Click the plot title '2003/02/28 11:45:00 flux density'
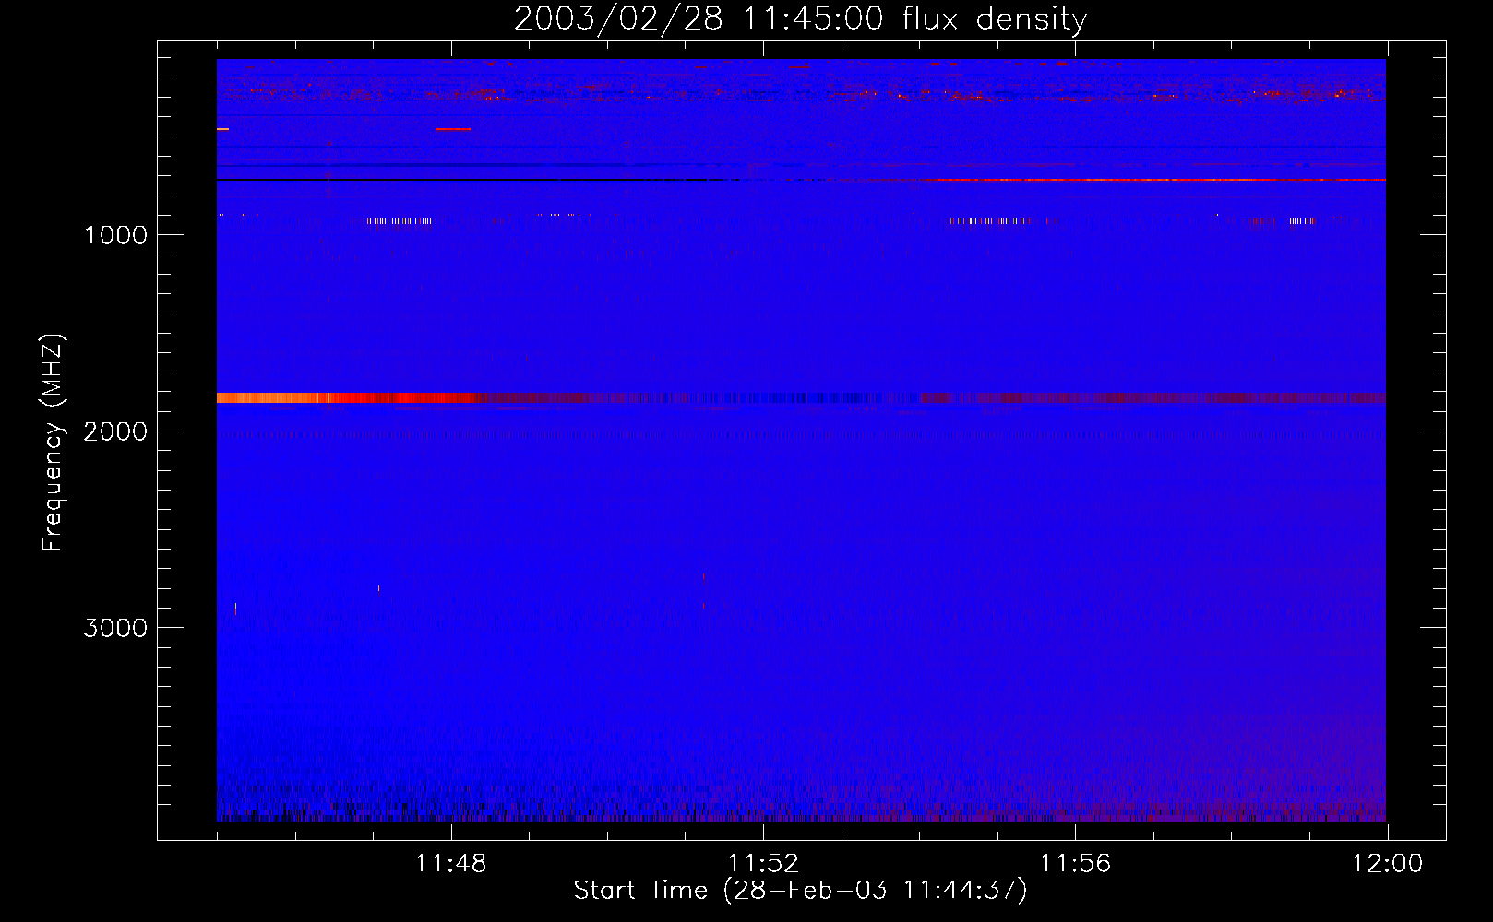 [800, 18]
